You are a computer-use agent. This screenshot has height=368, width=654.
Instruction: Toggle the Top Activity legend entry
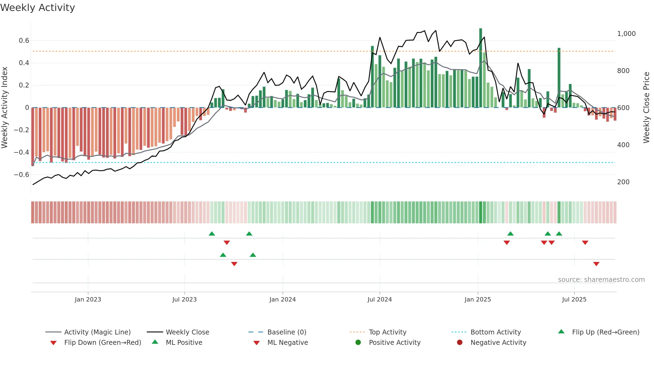[378, 332]
